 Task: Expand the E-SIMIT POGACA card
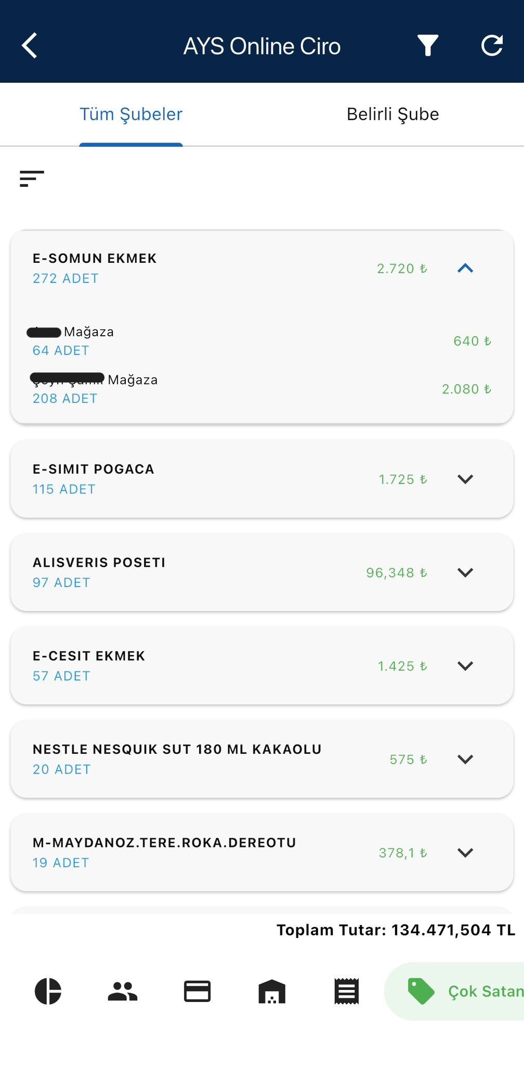tap(465, 479)
